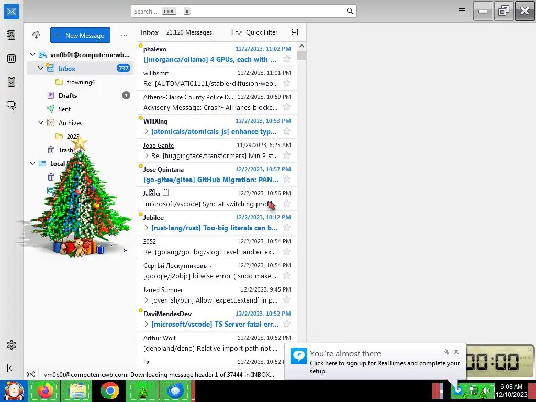Screen dimensions: 536x402
Task: Click the volume tray icon
Action: (x=485, y=390)
